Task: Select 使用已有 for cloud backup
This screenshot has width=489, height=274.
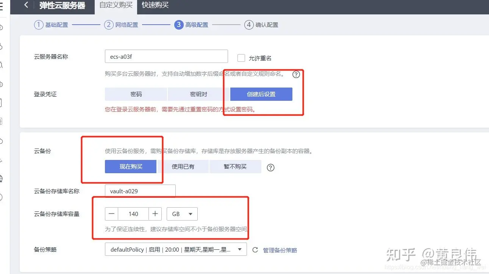Action: click(x=183, y=166)
